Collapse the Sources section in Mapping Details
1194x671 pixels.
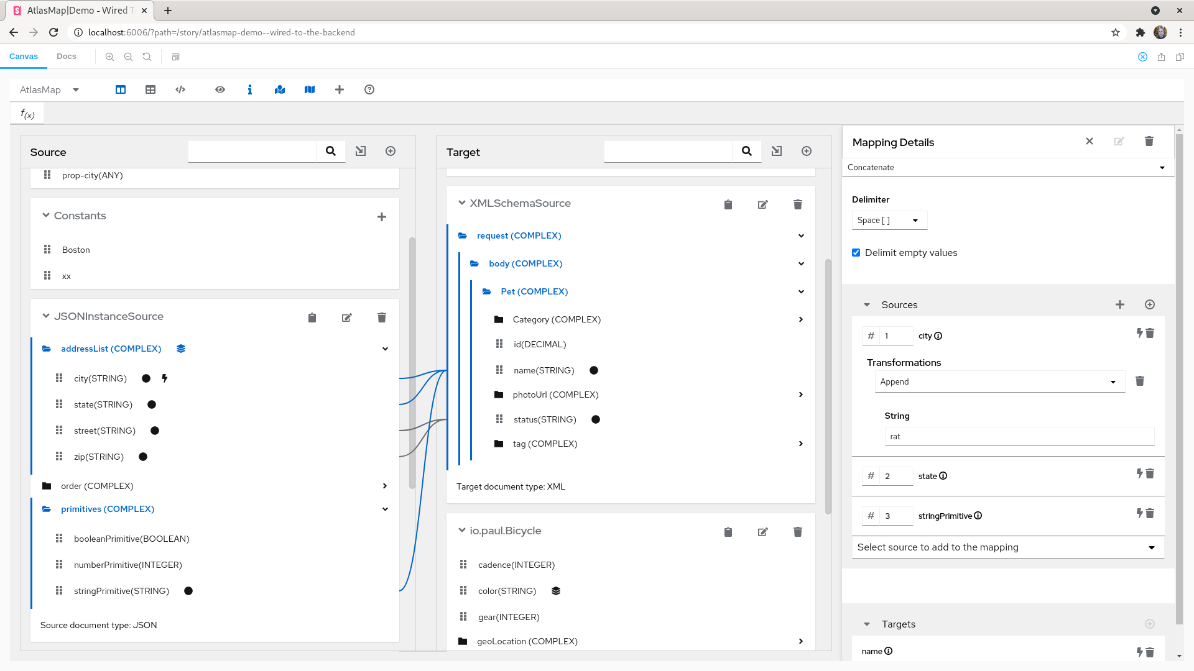(x=867, y=304)
